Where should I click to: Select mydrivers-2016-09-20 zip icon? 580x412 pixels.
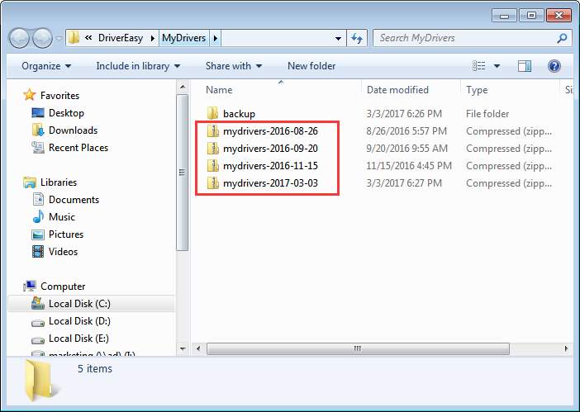click(x=212, y=148)
